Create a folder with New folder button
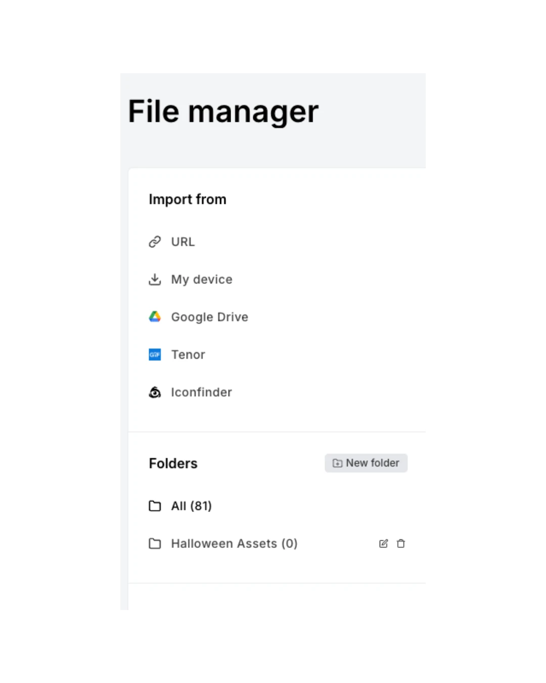Screen dimensions: 546x683 click(367, 463)
